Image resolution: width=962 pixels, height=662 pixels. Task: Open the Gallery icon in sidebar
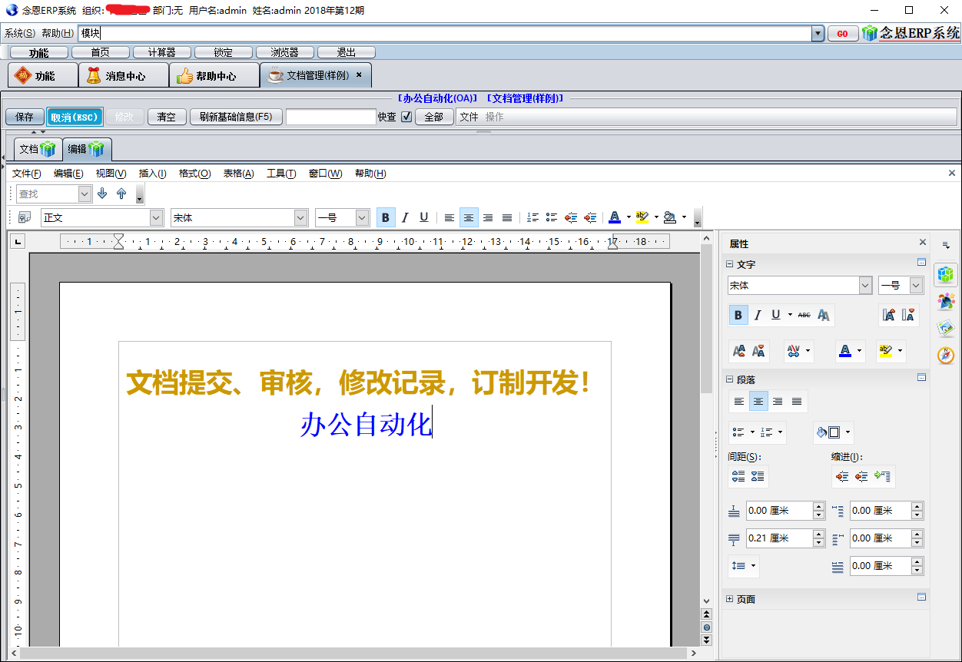coord(946,329)
